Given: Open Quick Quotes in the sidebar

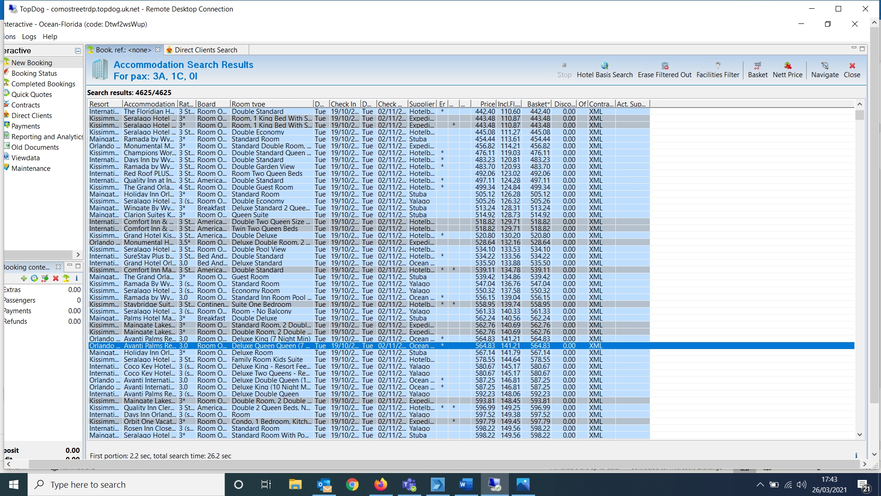Looking at the screenshot, I should (31, 95).
